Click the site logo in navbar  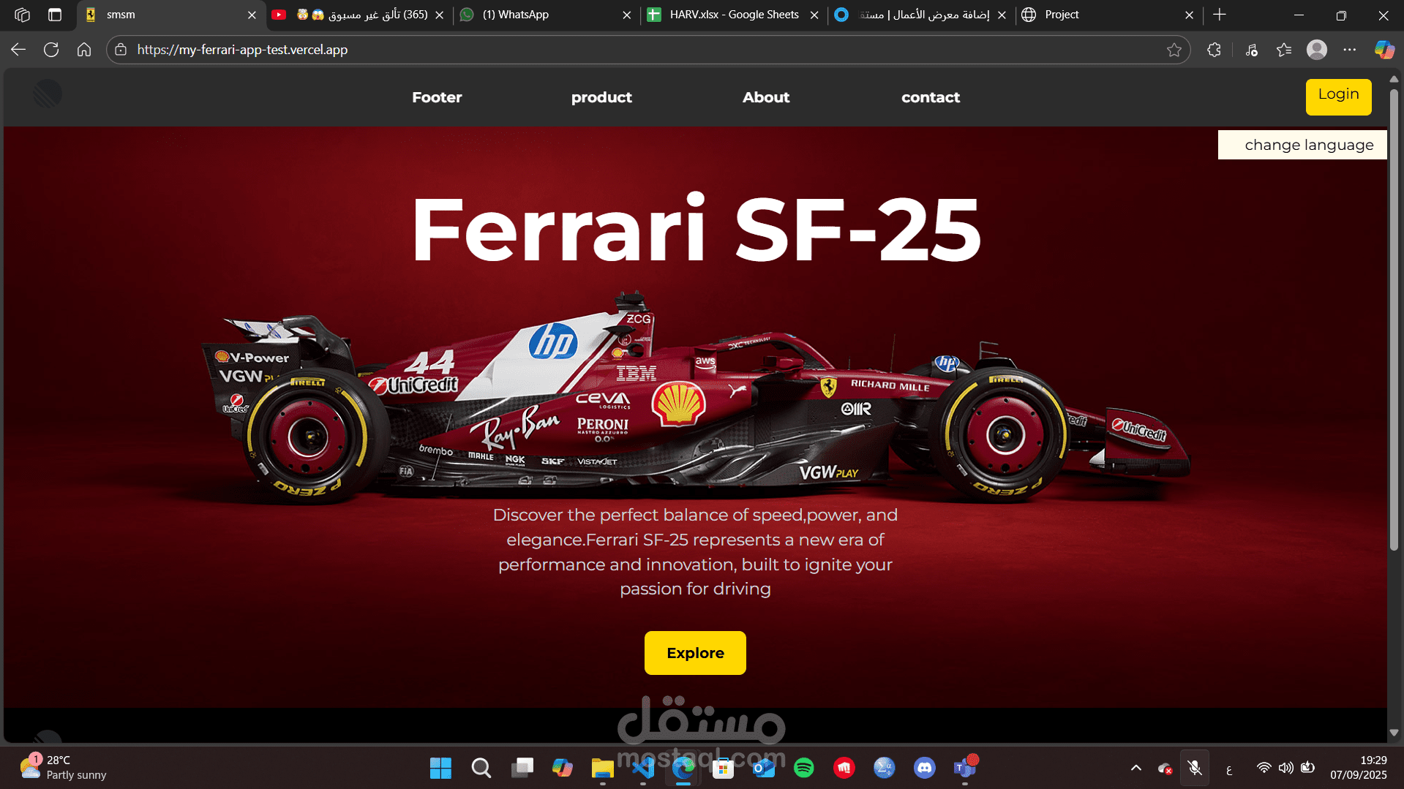(x=48, y=94)
